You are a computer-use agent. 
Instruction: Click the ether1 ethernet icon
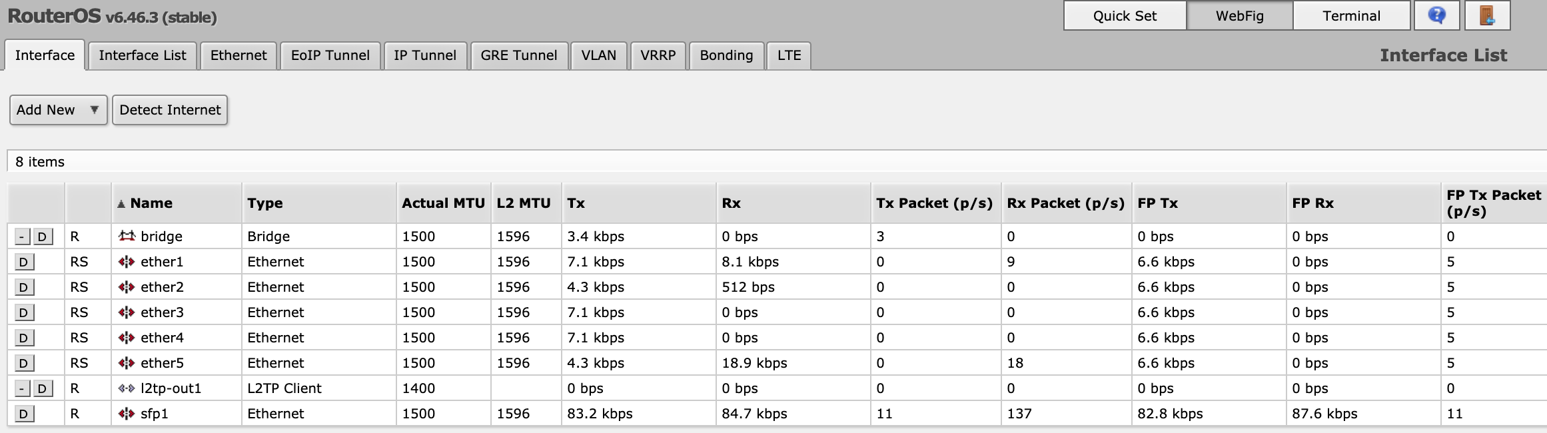click(127, 262)
